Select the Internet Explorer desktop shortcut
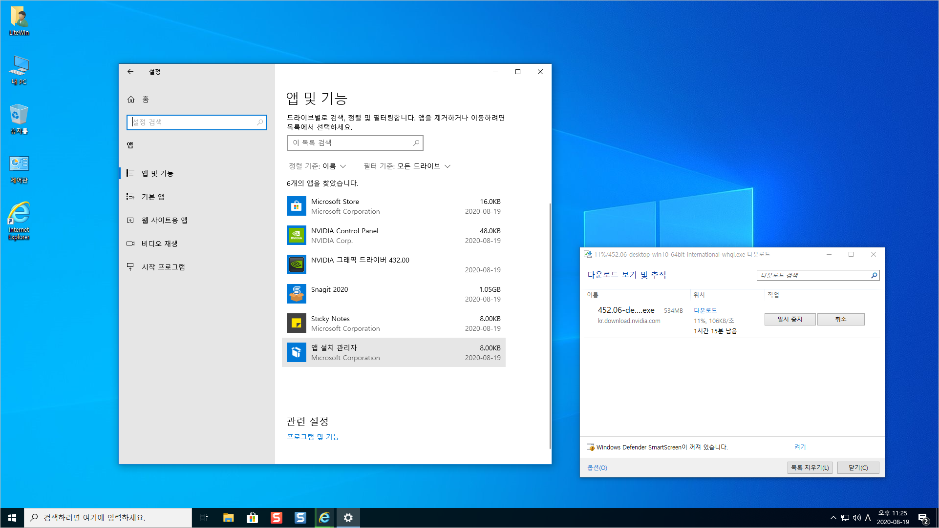This screenshot has width=939, height=528. (19, 221)
